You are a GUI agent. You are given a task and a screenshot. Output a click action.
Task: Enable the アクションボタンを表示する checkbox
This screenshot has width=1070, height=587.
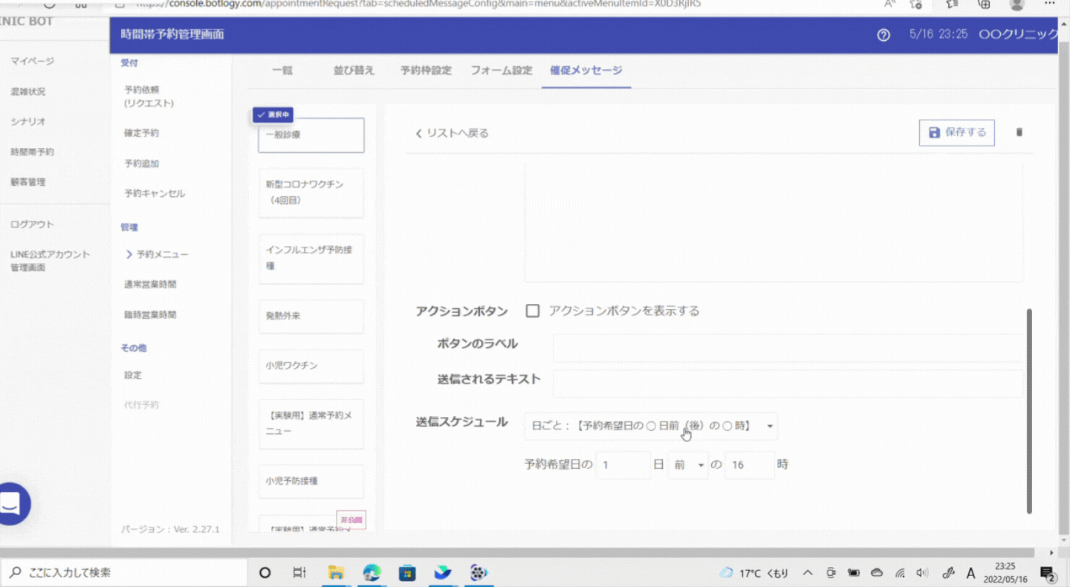coord(532,311)
